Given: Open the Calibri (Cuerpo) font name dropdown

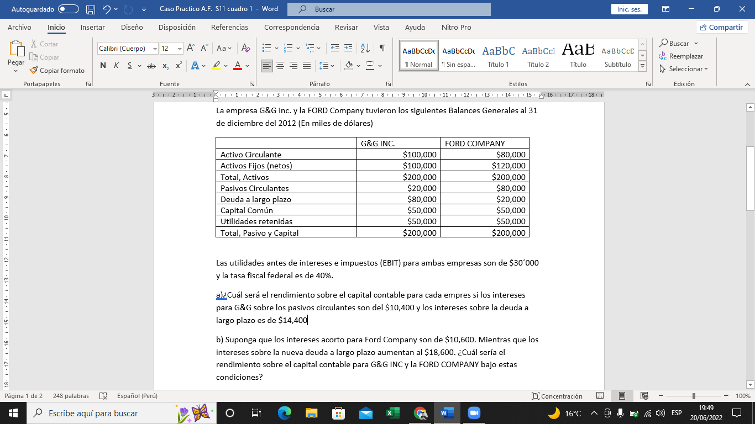Looking at the screenshot, I should pyautogui.click(x=155, y=49).
